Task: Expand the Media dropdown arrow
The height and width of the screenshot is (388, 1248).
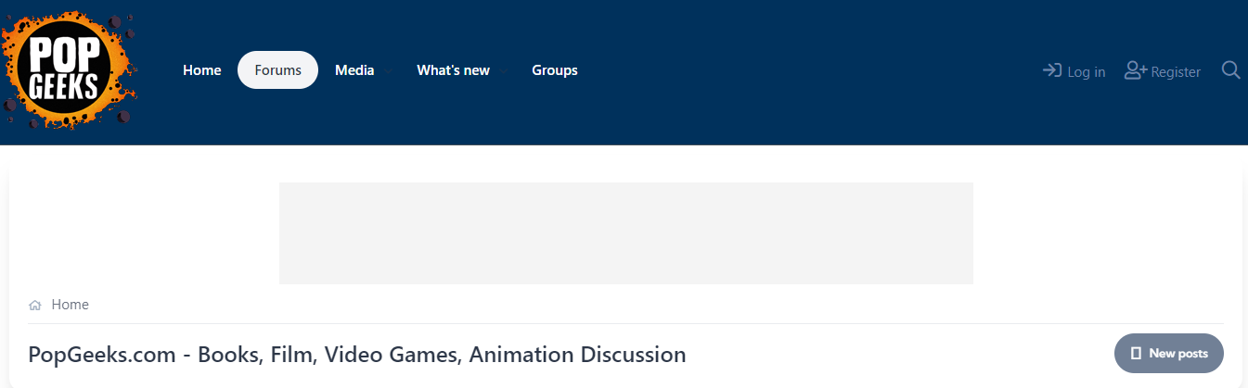Action: coord(388,71)
